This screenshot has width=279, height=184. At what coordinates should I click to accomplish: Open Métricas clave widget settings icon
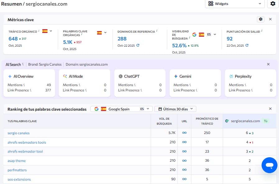tap(261, 19)
